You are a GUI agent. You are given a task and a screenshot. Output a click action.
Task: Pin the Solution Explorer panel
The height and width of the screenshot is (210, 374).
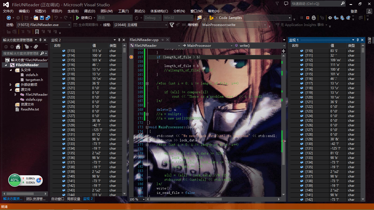pyautogui.click(x=40, y=40)
